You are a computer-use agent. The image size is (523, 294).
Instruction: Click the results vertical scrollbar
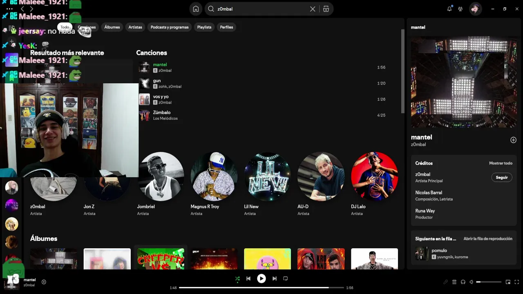[x=402, y=71]
